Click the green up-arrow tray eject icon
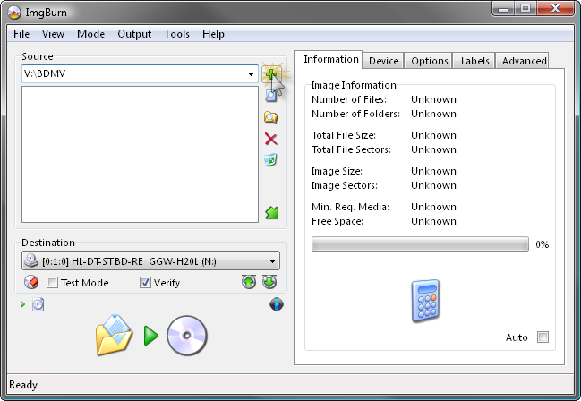This screenshot has height=401, width=581. point(249,282)
